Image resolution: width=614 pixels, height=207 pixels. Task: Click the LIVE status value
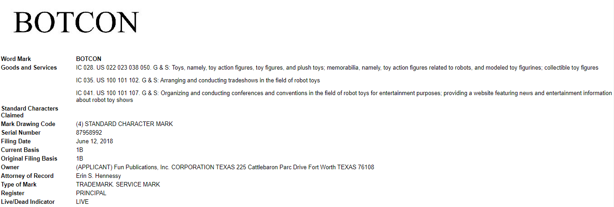[82, 202]
